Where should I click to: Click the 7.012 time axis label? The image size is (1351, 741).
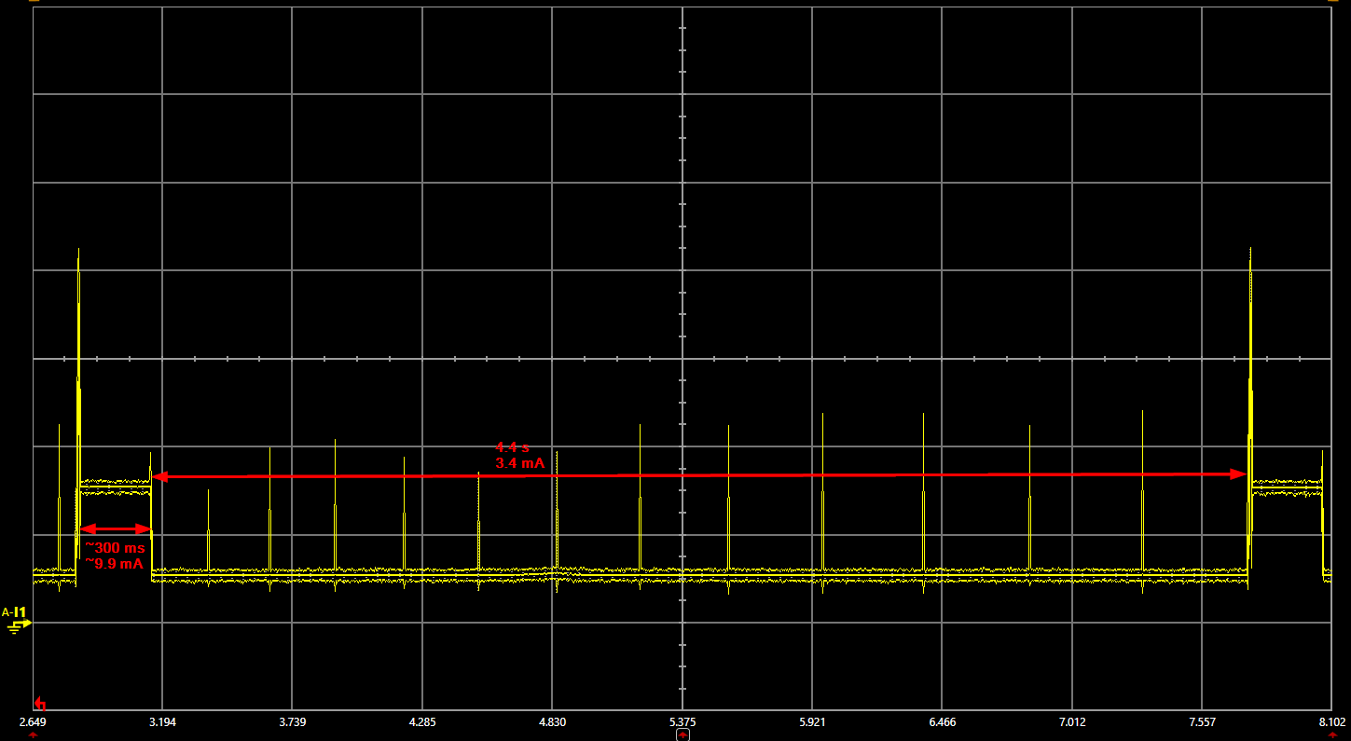coord(1073,722)
